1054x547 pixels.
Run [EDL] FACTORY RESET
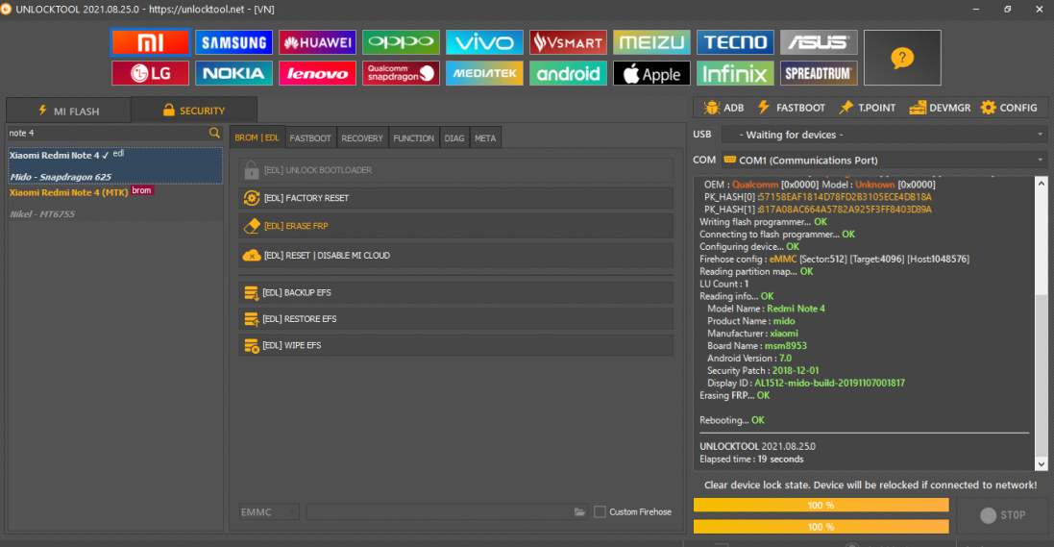[x=455, y=198]
